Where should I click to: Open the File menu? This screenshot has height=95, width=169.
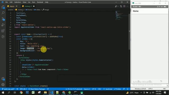pyautogui.click(x=6, y=2)
